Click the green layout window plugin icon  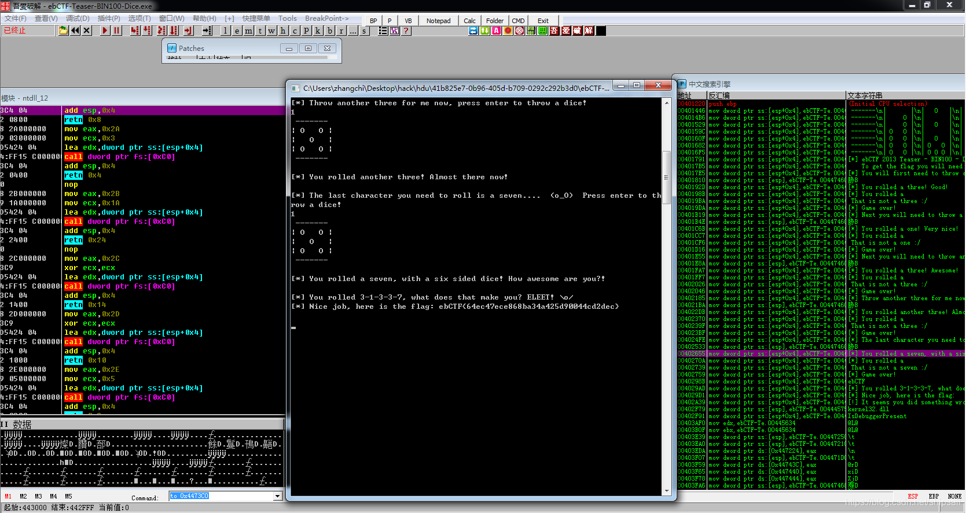click(x=543, y=31)
